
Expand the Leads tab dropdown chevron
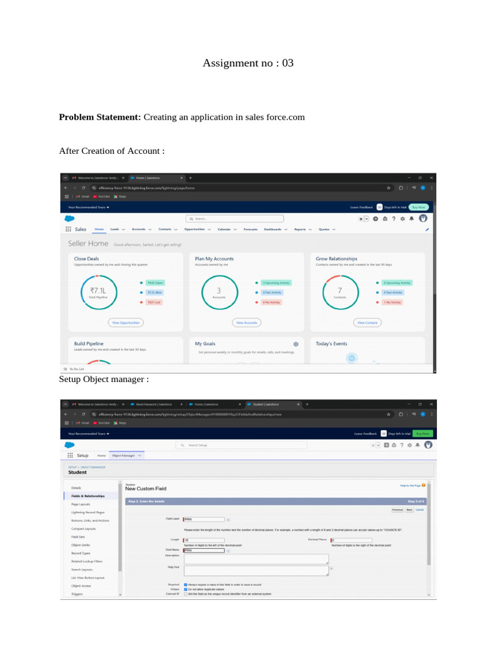click(x=124, y=229)
